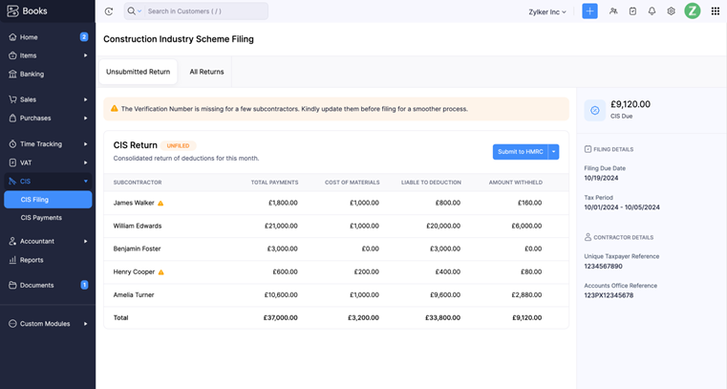
Task: Click the Items basket icon
Action: click(12, 55)
